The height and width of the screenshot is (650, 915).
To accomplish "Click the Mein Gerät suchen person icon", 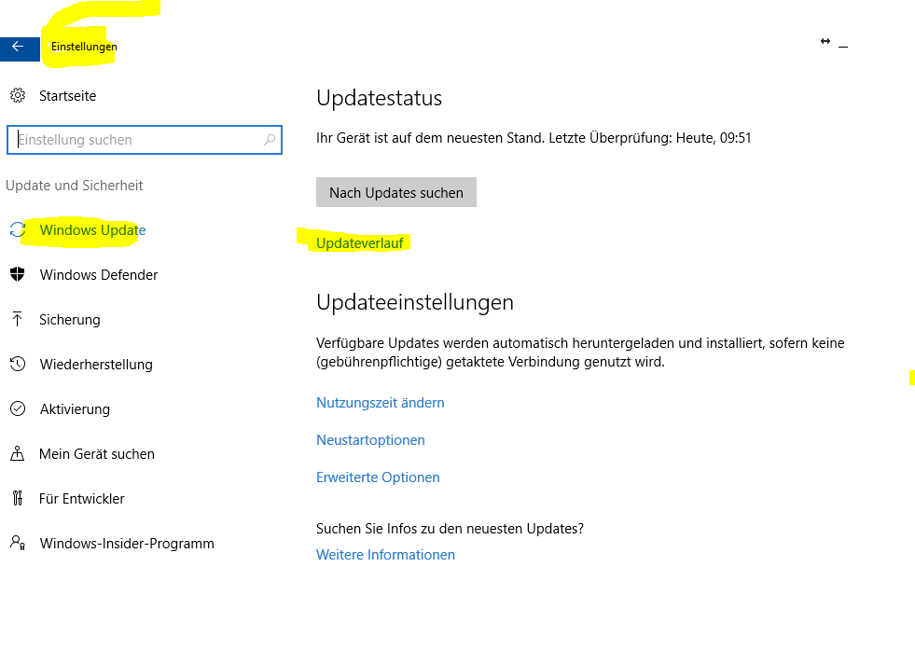I will point(18,453).
